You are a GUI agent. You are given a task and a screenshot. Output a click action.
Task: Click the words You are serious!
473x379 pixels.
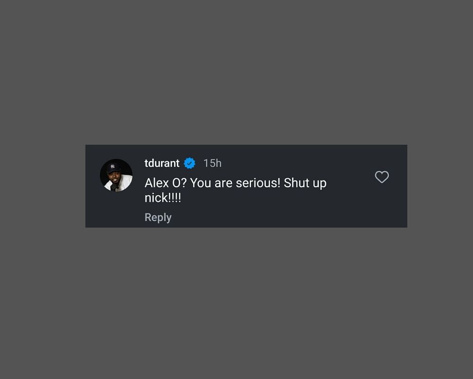click(x=235, y=183)
